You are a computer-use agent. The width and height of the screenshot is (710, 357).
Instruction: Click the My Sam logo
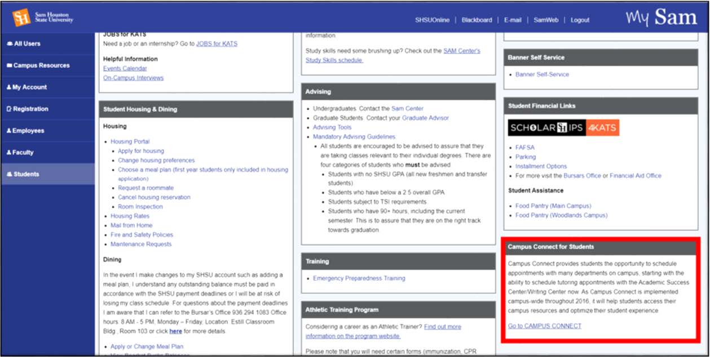tap(661, 17)
